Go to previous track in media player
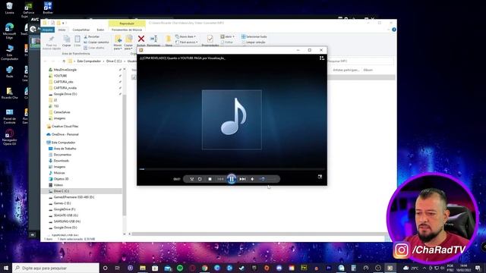This screenshot has height=273, width=486. [220, 179]
